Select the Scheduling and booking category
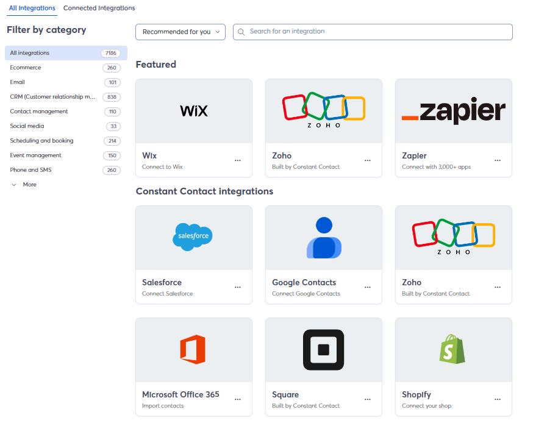The height and width of the screenshot is (423, 536). point(41,141)
